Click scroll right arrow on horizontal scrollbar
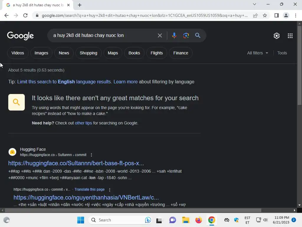Image resolution: width=302 pixels, height=227 pixels. [x=295, y=210]
